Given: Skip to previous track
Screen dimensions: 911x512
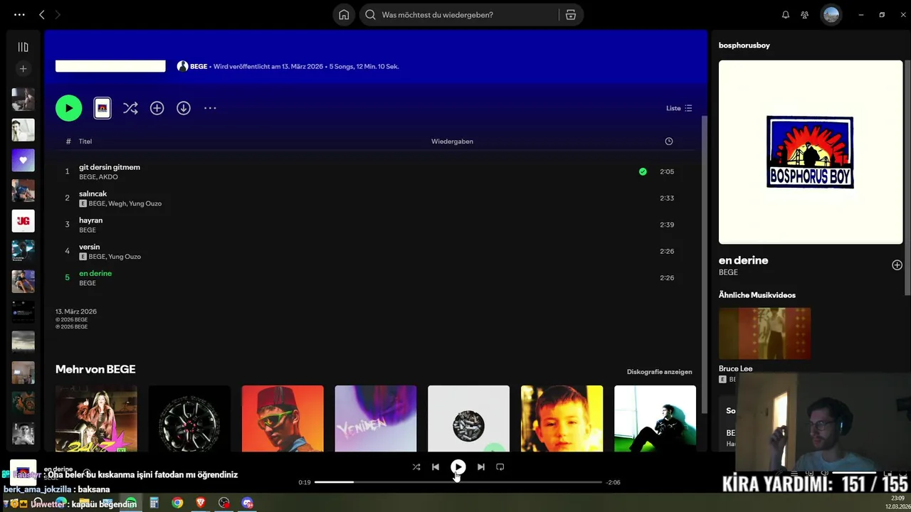Looking at the screenshot, I should (436, 467).
